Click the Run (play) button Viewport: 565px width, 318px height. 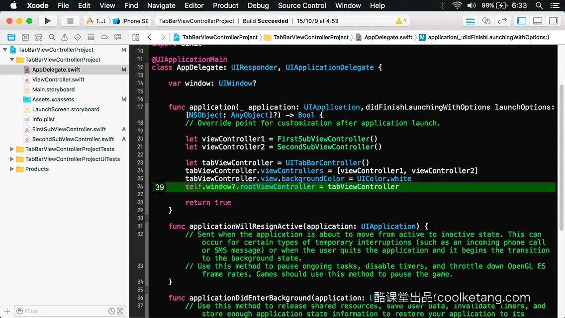tap(47, 21)
